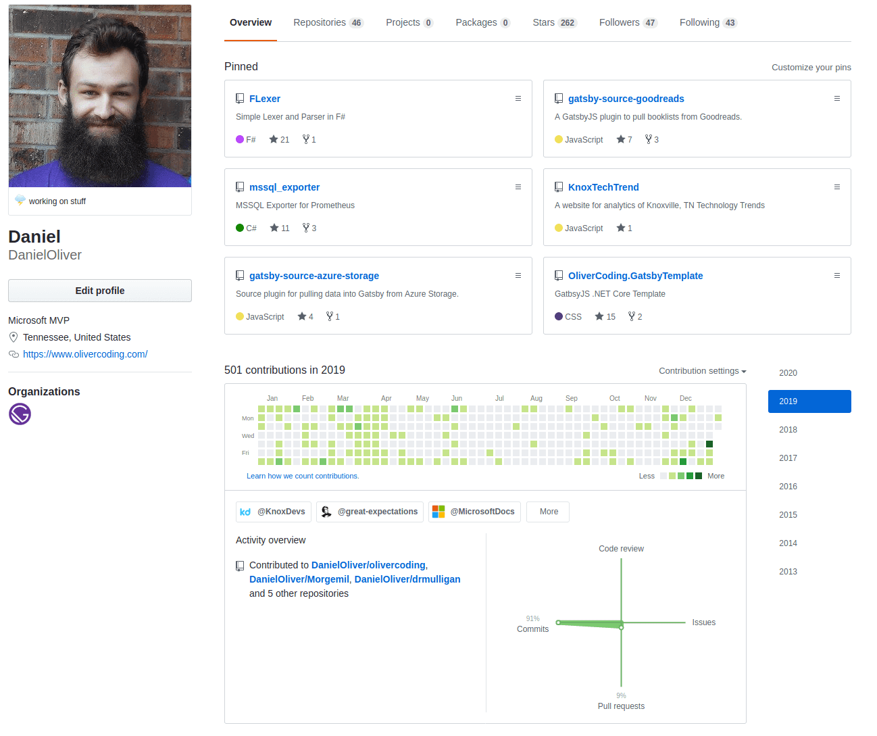Open the Learn how we count contributions link
The image size is (877, 736).
click(x=302, y=476)
